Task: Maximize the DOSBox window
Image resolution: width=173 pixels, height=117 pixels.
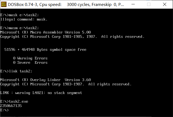Action: 149,4
